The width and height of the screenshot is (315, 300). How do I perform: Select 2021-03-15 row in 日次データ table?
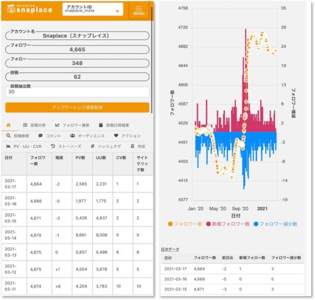233,290
